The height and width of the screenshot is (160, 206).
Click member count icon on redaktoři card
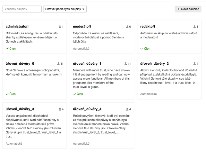(x=194, y=27)
